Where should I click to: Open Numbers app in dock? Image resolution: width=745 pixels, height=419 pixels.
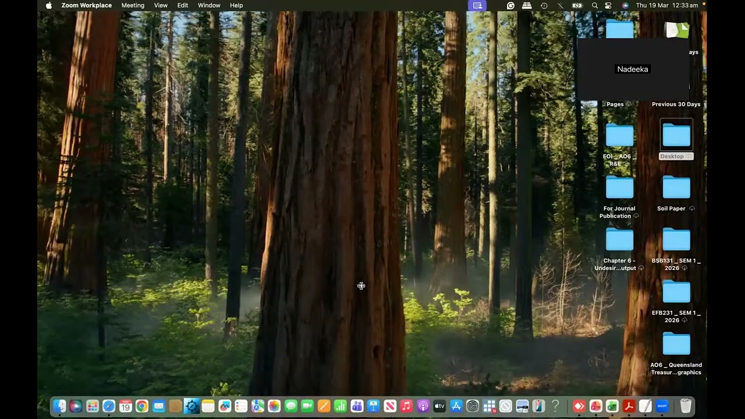click(x=340, y=406)
